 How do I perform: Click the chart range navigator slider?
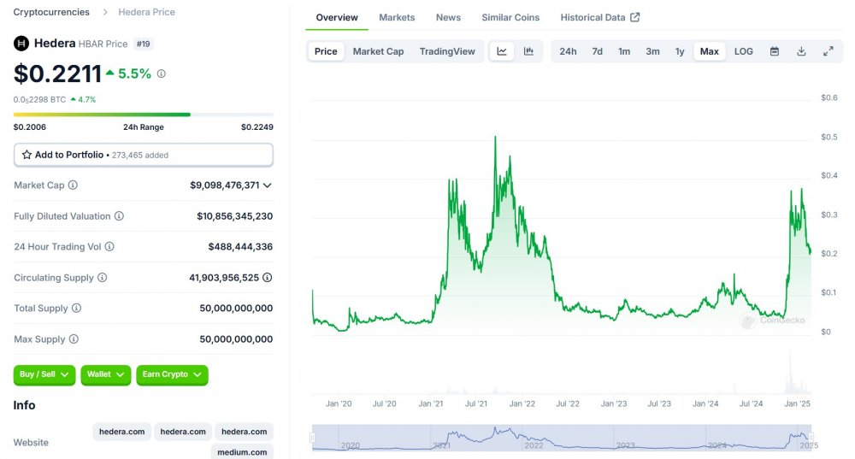tap(562, 437)
